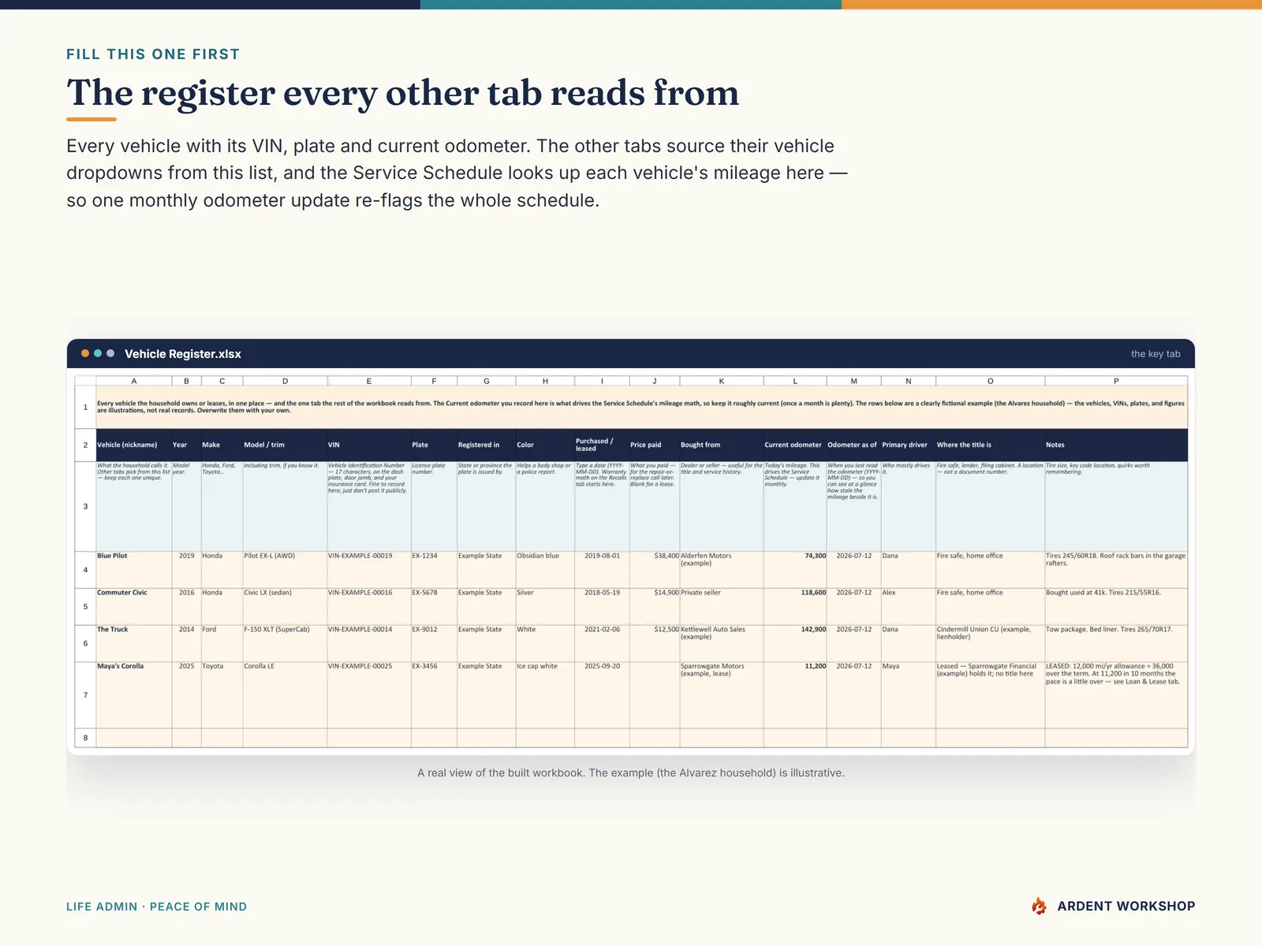Click the 'Price paid' header cell
The image size is (1262, 946).
tap(655, 445)
